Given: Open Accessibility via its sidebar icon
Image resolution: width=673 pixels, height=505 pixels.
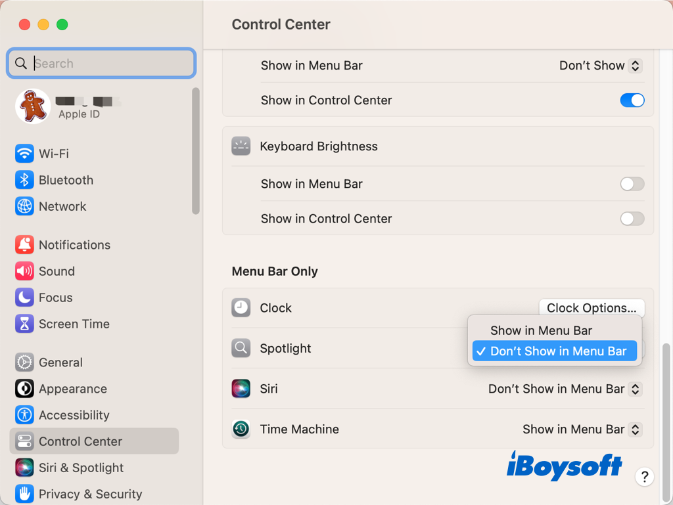Looking at the screenshot, I should [x=24, y=415].
